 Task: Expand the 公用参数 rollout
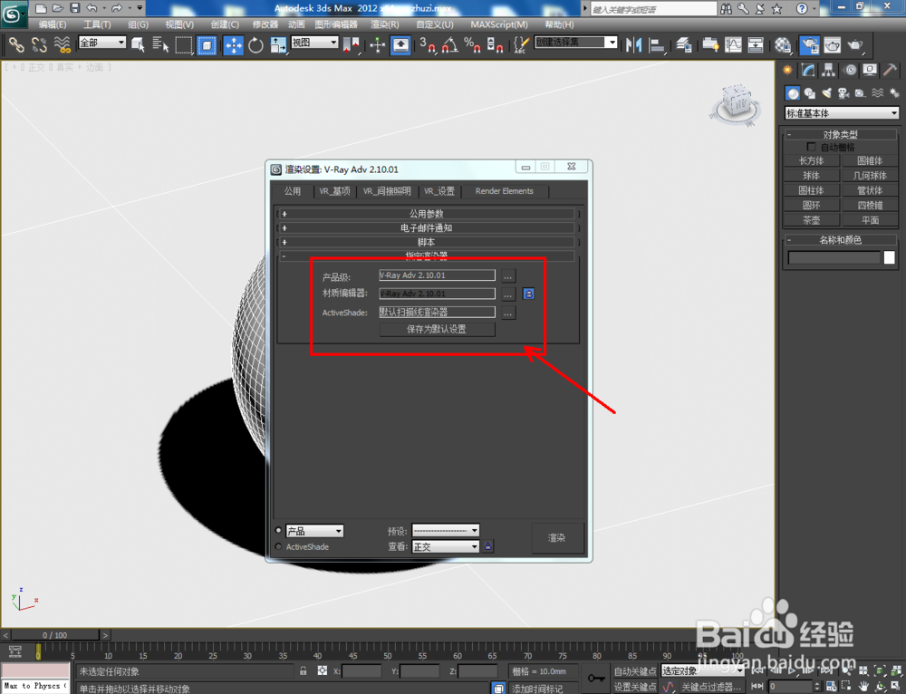(x=427, y=214)
